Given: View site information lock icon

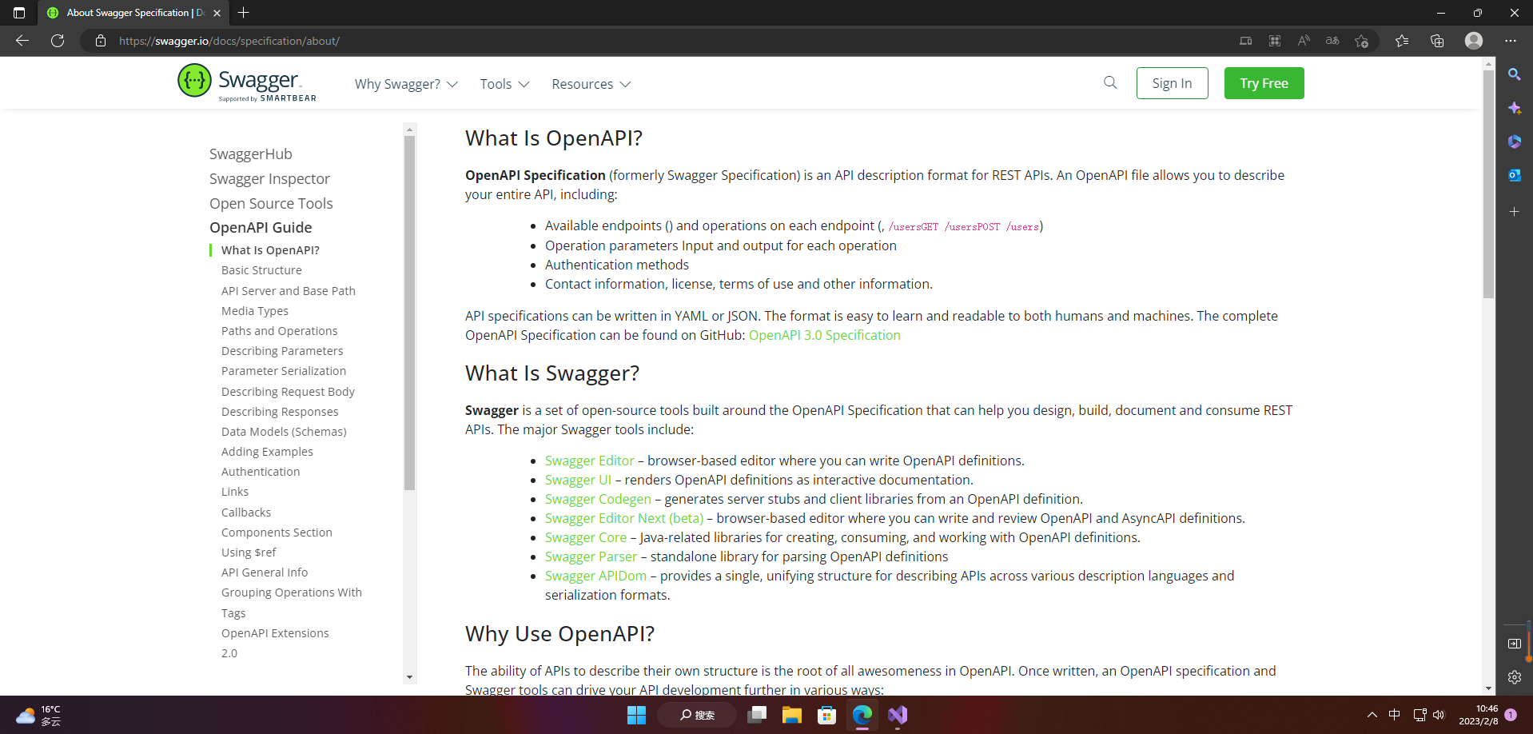Looking at the screenshot, I should click(x=101, y=41).
